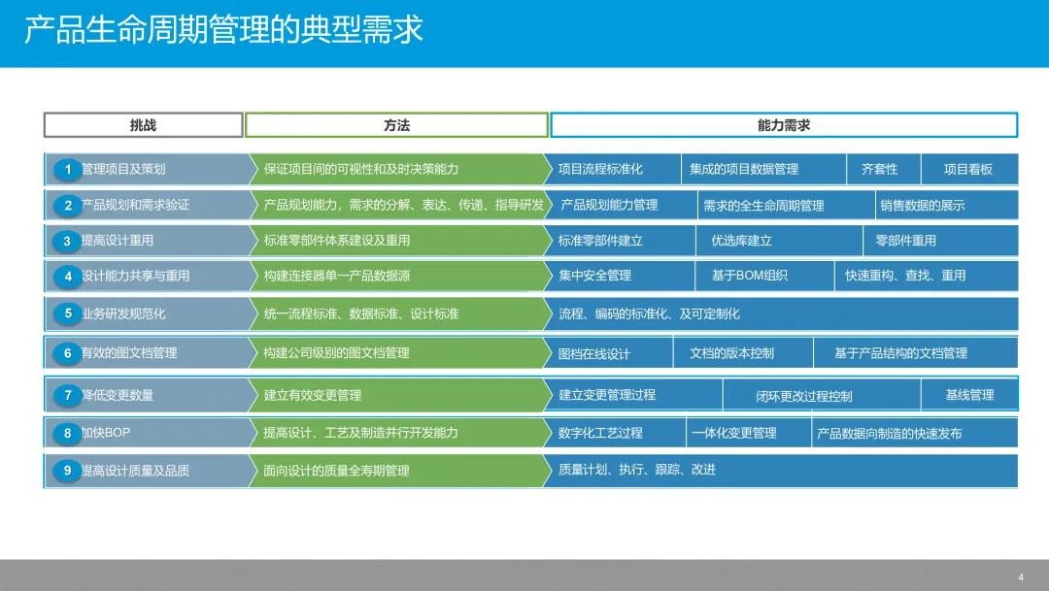The image size is (1049, 591).
Task: Click the 需求的全生命周期管理 cell
Action: pos(787,205)
